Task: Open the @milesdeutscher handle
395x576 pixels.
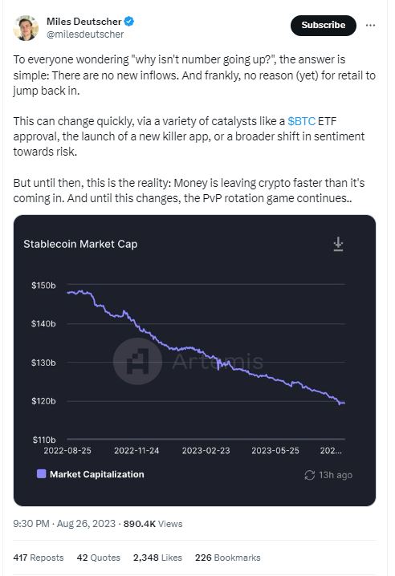Action: tap(85, 34)
